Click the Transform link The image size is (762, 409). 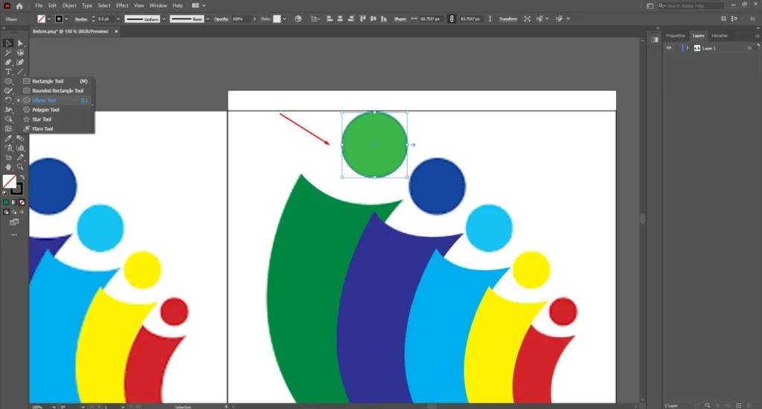click(508, 19)
